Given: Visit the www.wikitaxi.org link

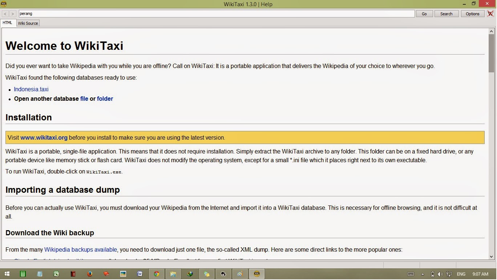Looking at the screenshot, I should [44, 138].
